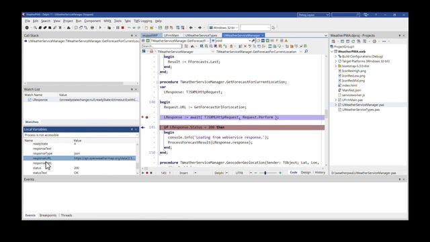The width and height of the screenshot is (430, 242).
Task: Open the TMS Logging menu
Action: pyautogui.click(x=142, y=21)
